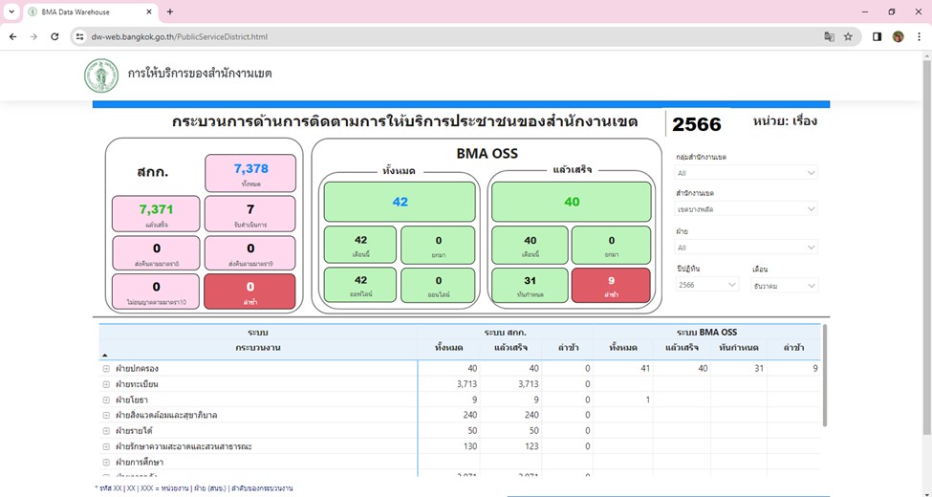Bookmark this page with the star icon
Screen dimensions: 932x497
[848, 36]
